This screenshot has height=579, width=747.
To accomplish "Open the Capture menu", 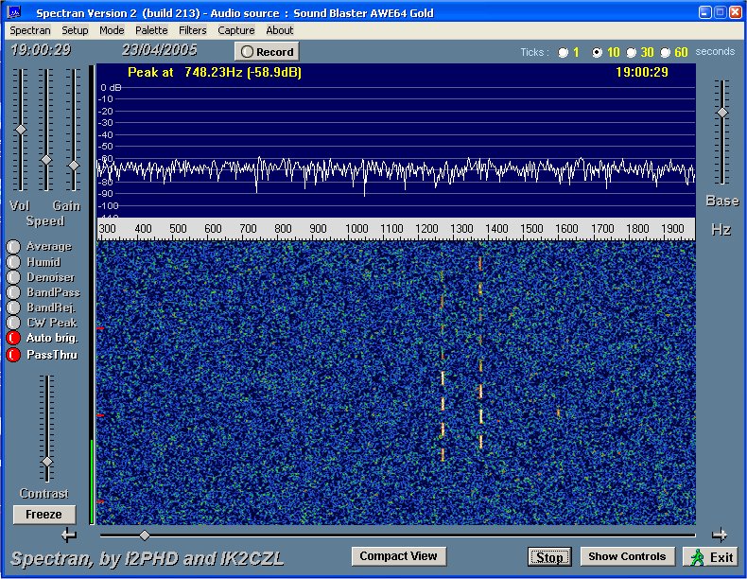I will 235,30.
